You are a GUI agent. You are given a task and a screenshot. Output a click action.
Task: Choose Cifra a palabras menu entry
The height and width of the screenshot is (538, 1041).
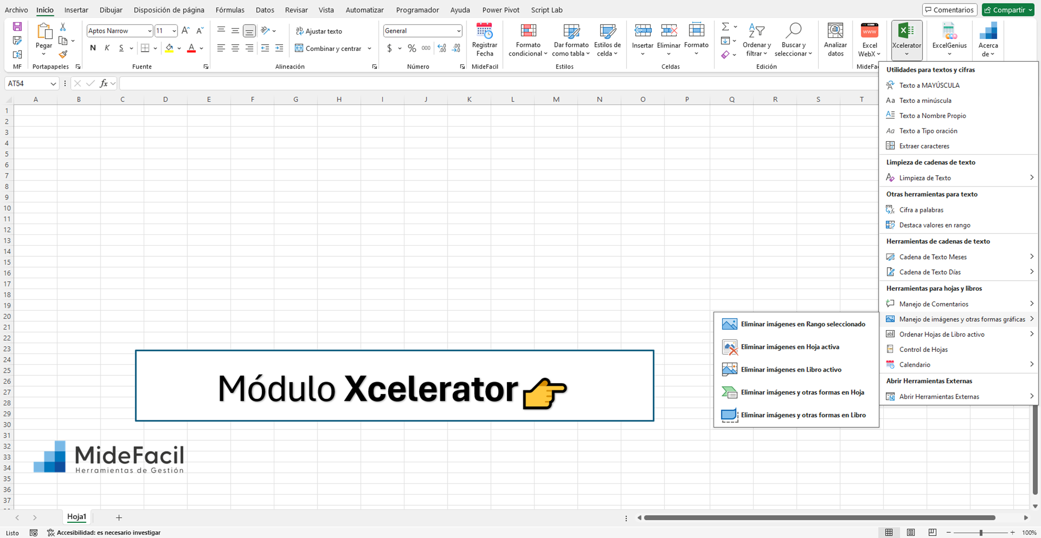[958, 210]
